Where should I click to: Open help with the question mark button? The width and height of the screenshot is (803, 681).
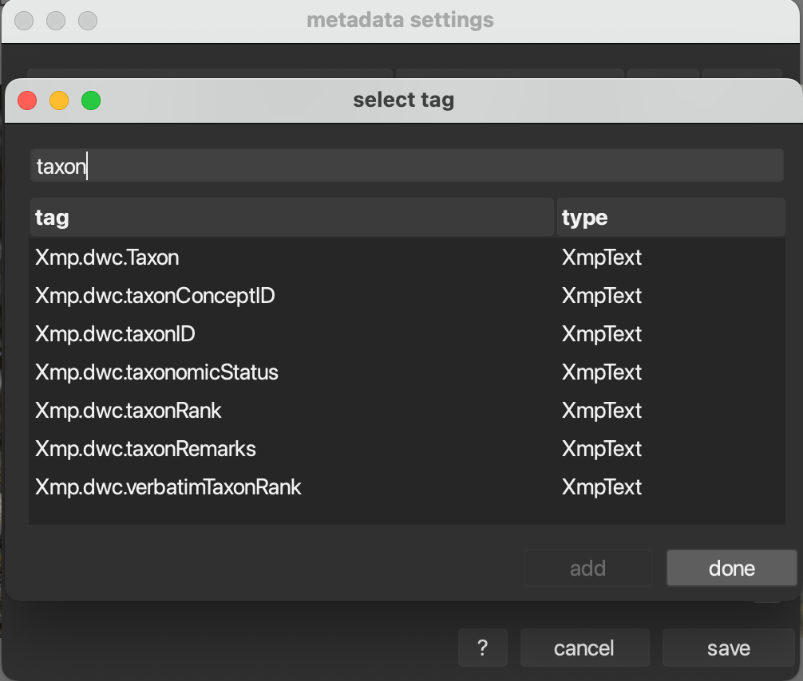(482, 648)
